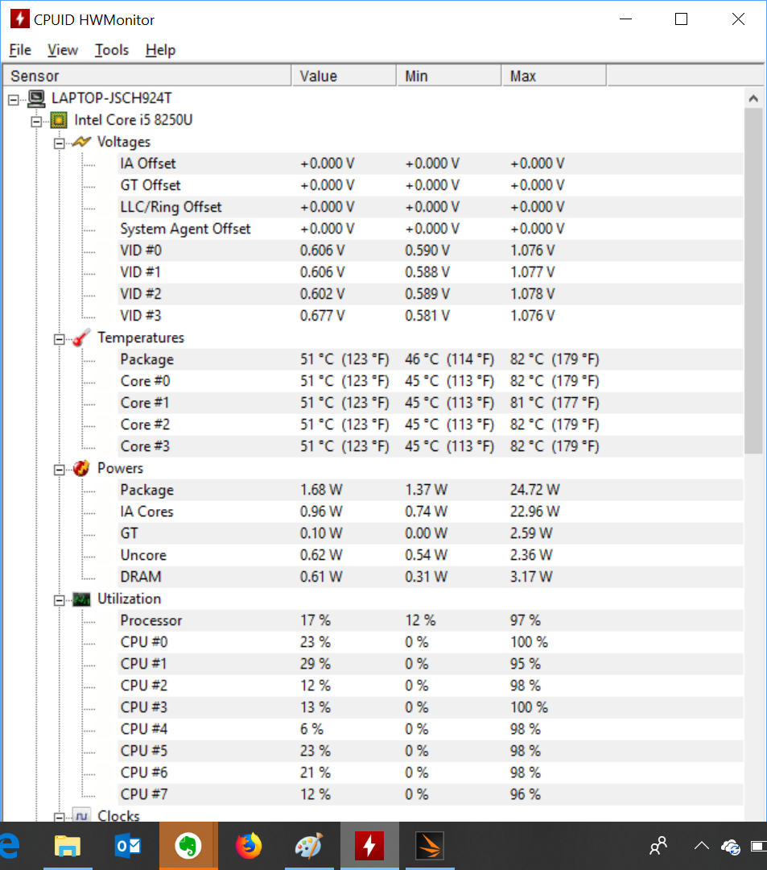Collapse the Utilization section

click(59, 600)
